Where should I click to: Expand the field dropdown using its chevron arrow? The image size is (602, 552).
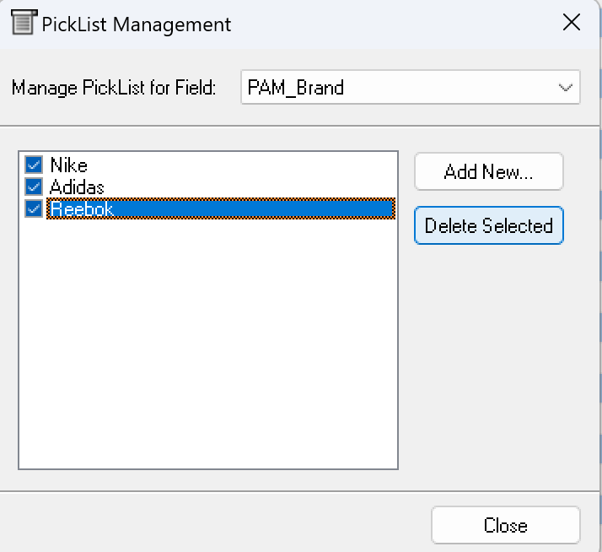(564, 88)
